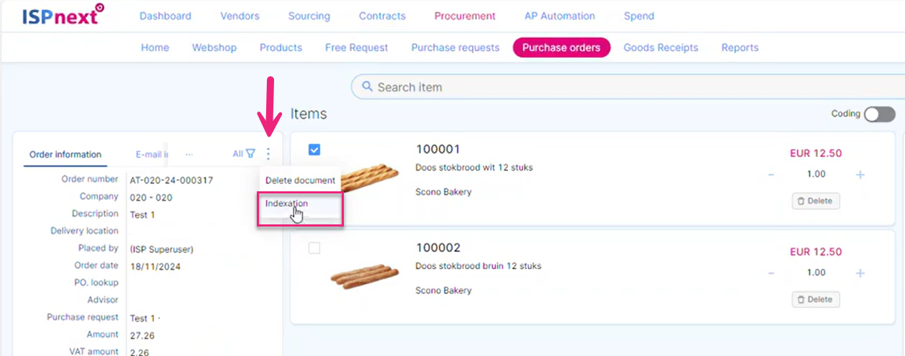Click the filter funnel icon next to All
The width and height of the screenshot is (905, 356).
[250, 154]
